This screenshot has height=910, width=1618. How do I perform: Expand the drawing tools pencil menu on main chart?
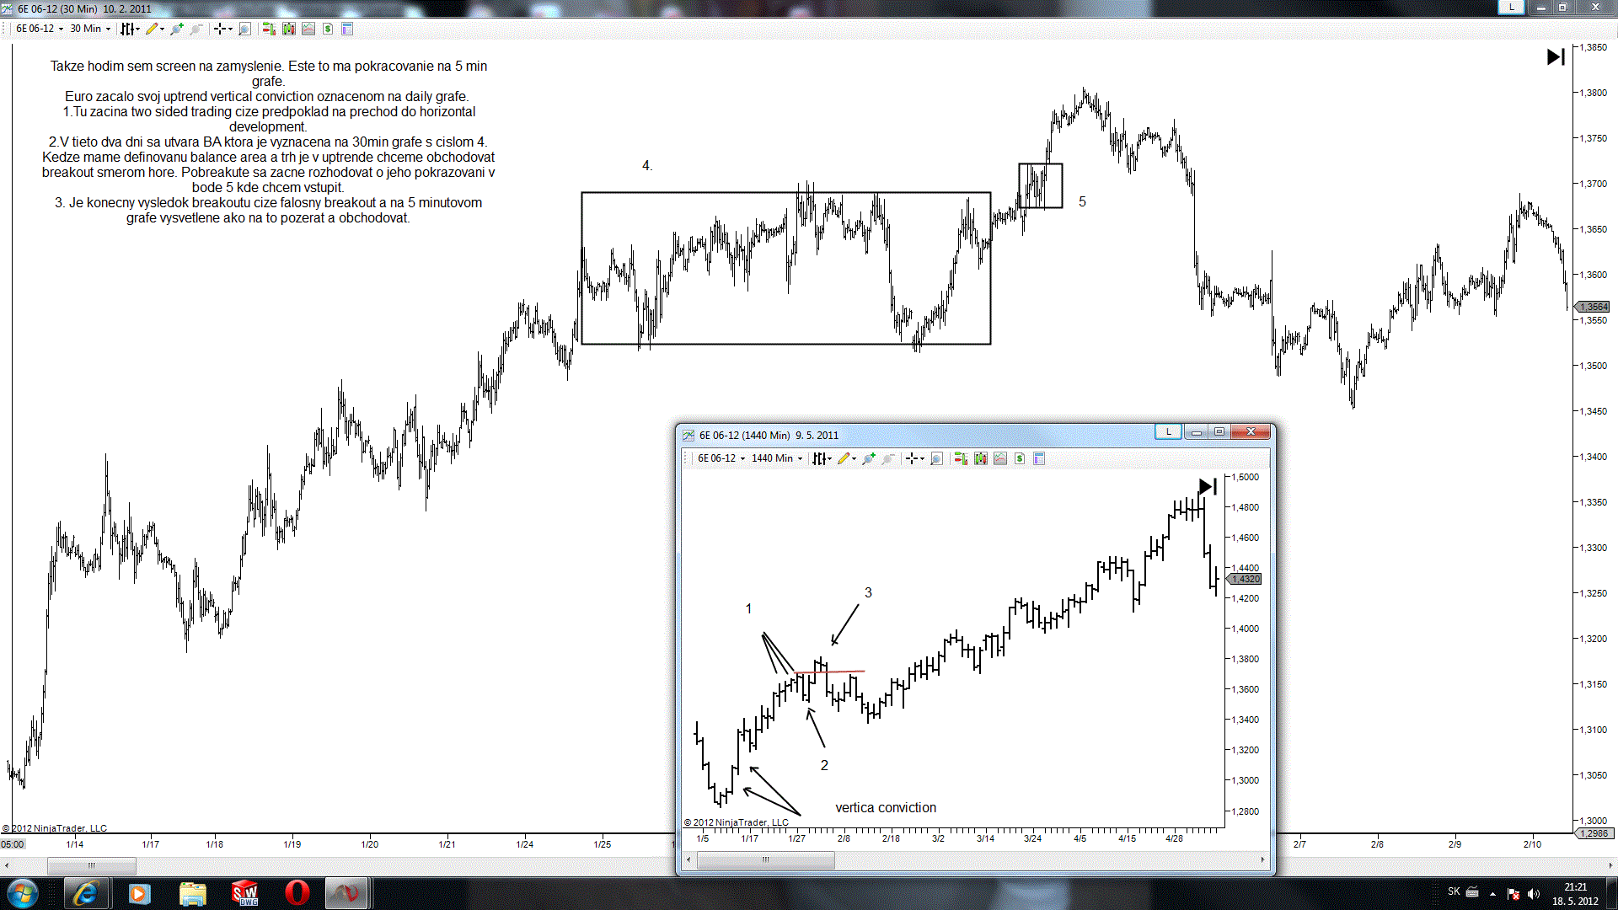162,29
